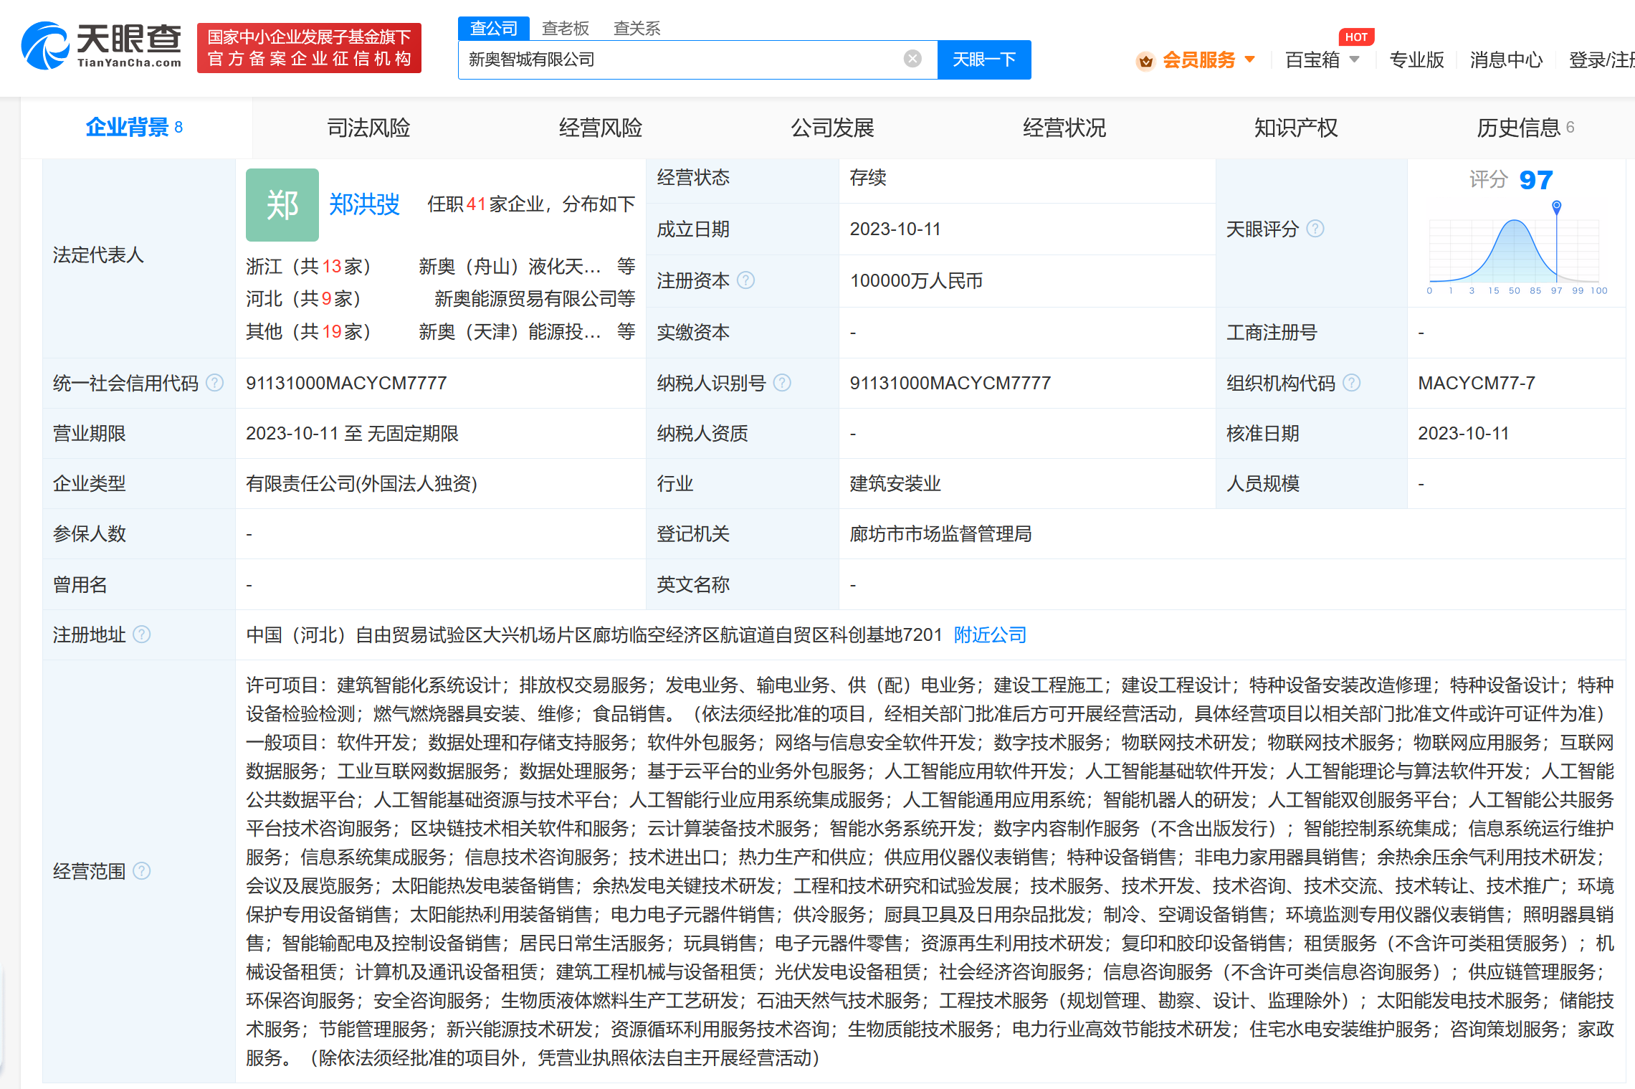Switch to the 查老板 search tab
This screenshot has width=1635, height=1089.
566,28
